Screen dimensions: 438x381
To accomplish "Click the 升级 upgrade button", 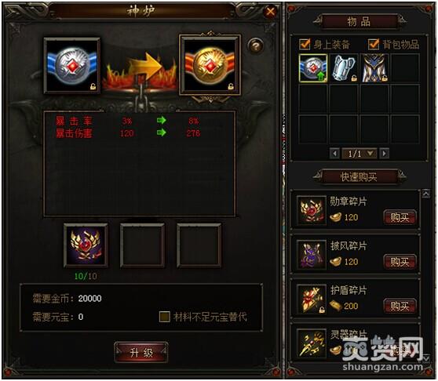I will pos(141,353).
